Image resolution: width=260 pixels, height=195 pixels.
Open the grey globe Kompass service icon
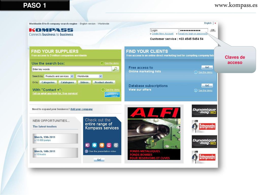pyautogui.click(x=116, y=145)
